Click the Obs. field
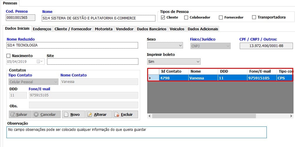This screenshot has height=147, width=295. pos(83,105)
